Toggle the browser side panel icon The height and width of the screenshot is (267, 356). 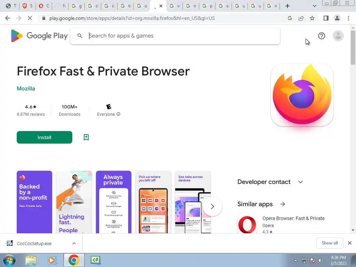pyautogui.click(x=326, y=18)
